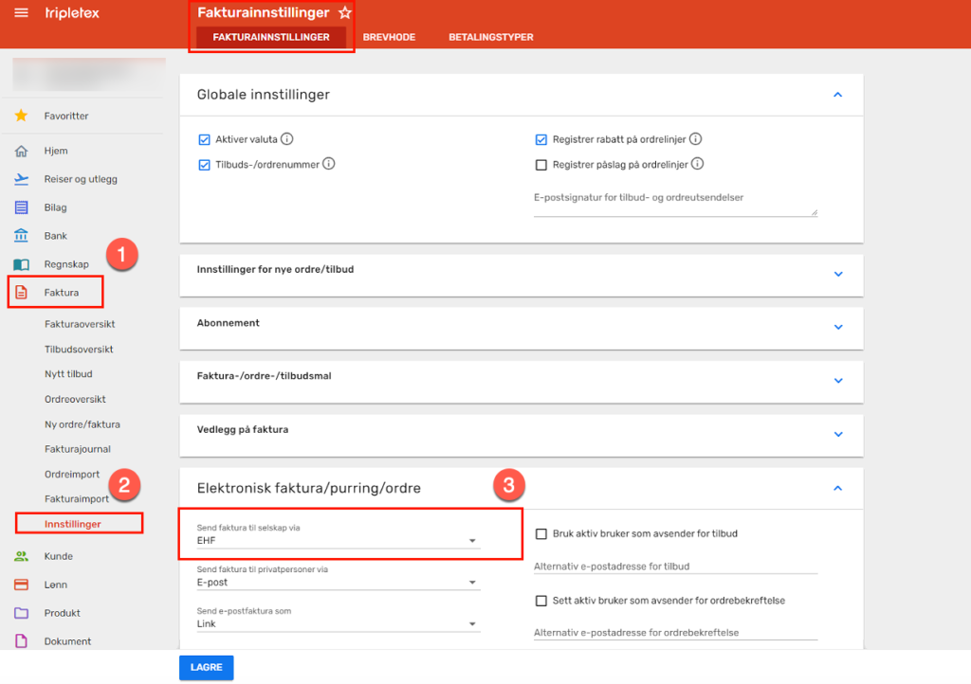Click the Lagre button

pyautogui.click(x=206, y=667)
